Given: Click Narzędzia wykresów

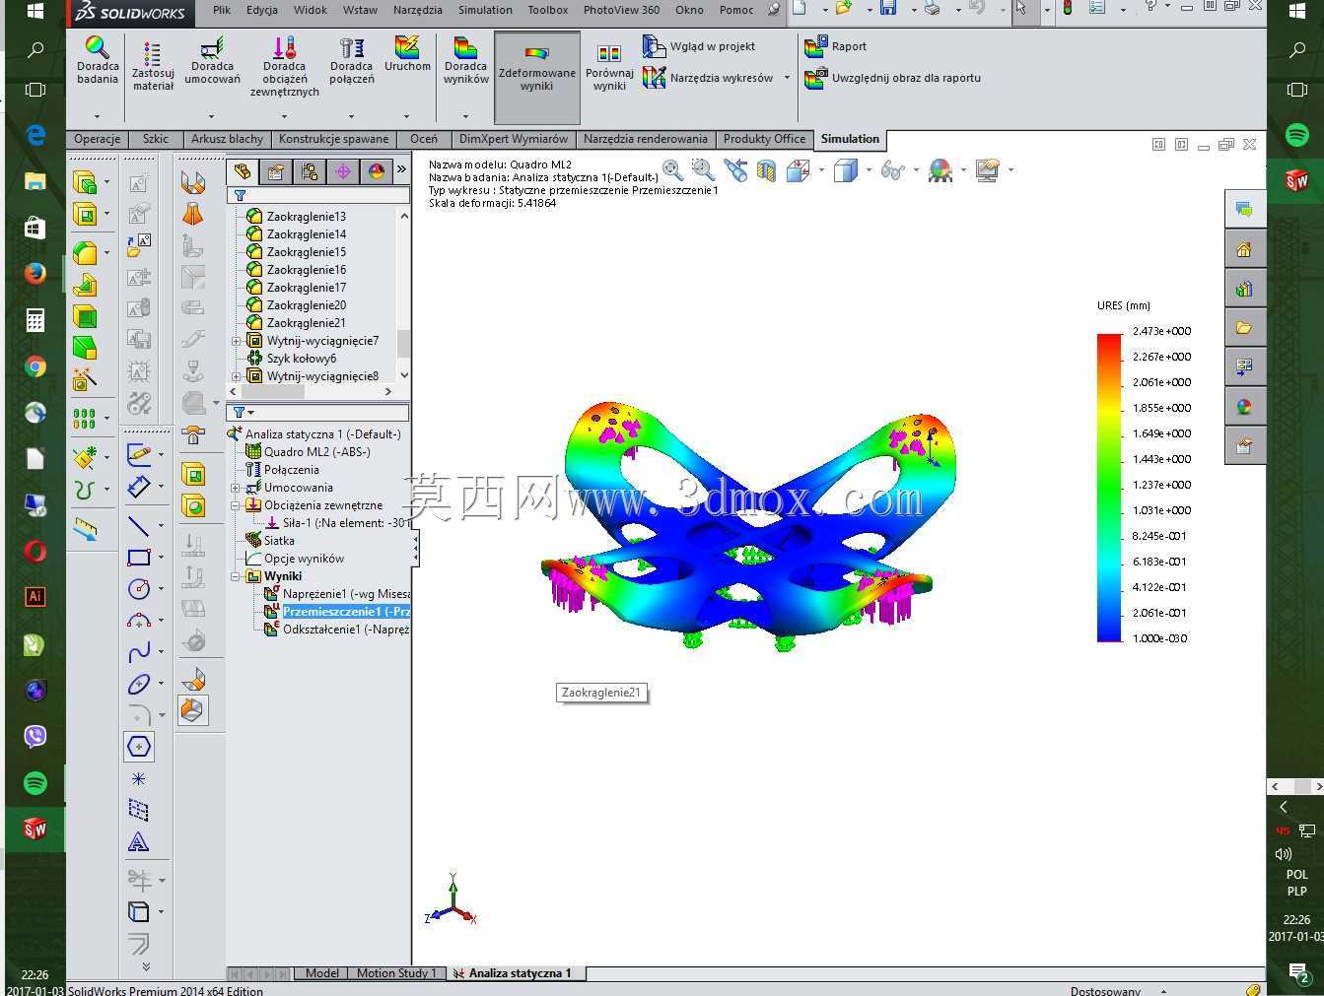Looking at the screenshot, I should click(x=708, y=78).
